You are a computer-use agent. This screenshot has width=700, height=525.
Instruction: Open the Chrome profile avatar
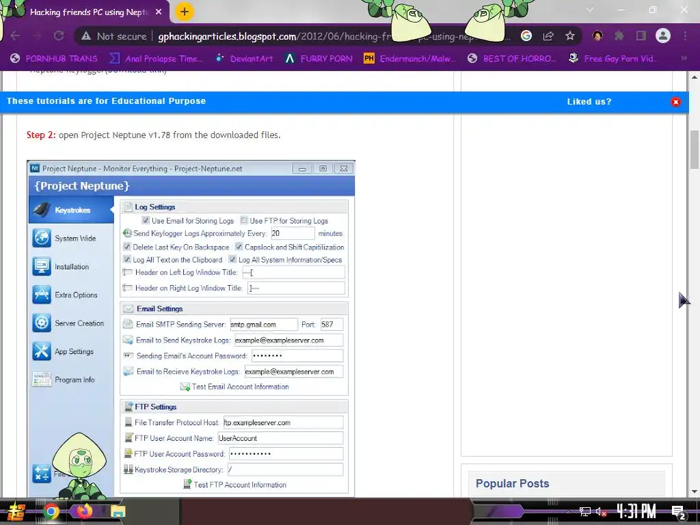[x=663, y=36]
